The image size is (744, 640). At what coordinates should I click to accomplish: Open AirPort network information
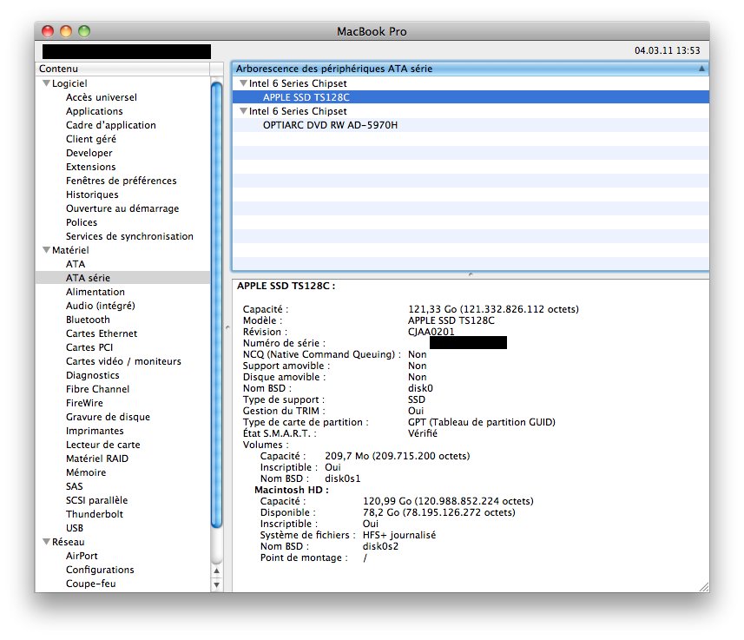(x=82, y=556)
